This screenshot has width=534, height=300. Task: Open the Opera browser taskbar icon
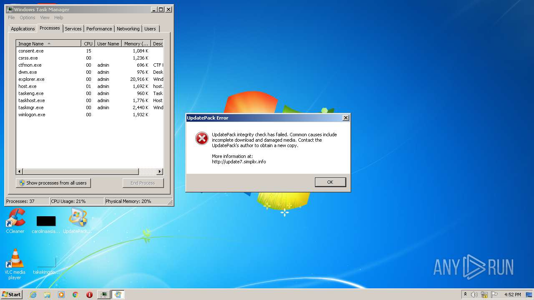(x=89, y=295)
